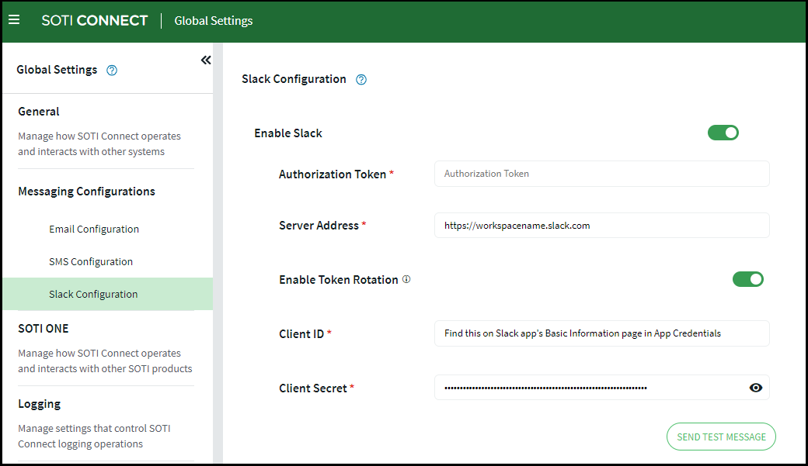Click the Global Settings header title
The width and height of the screenshot is (808, 466).
click(x=214, y=21)
